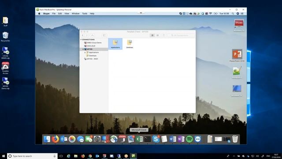Click the taskbar clock showing the date
This screenshot has height=159, width=282.
tap(276, 156)
